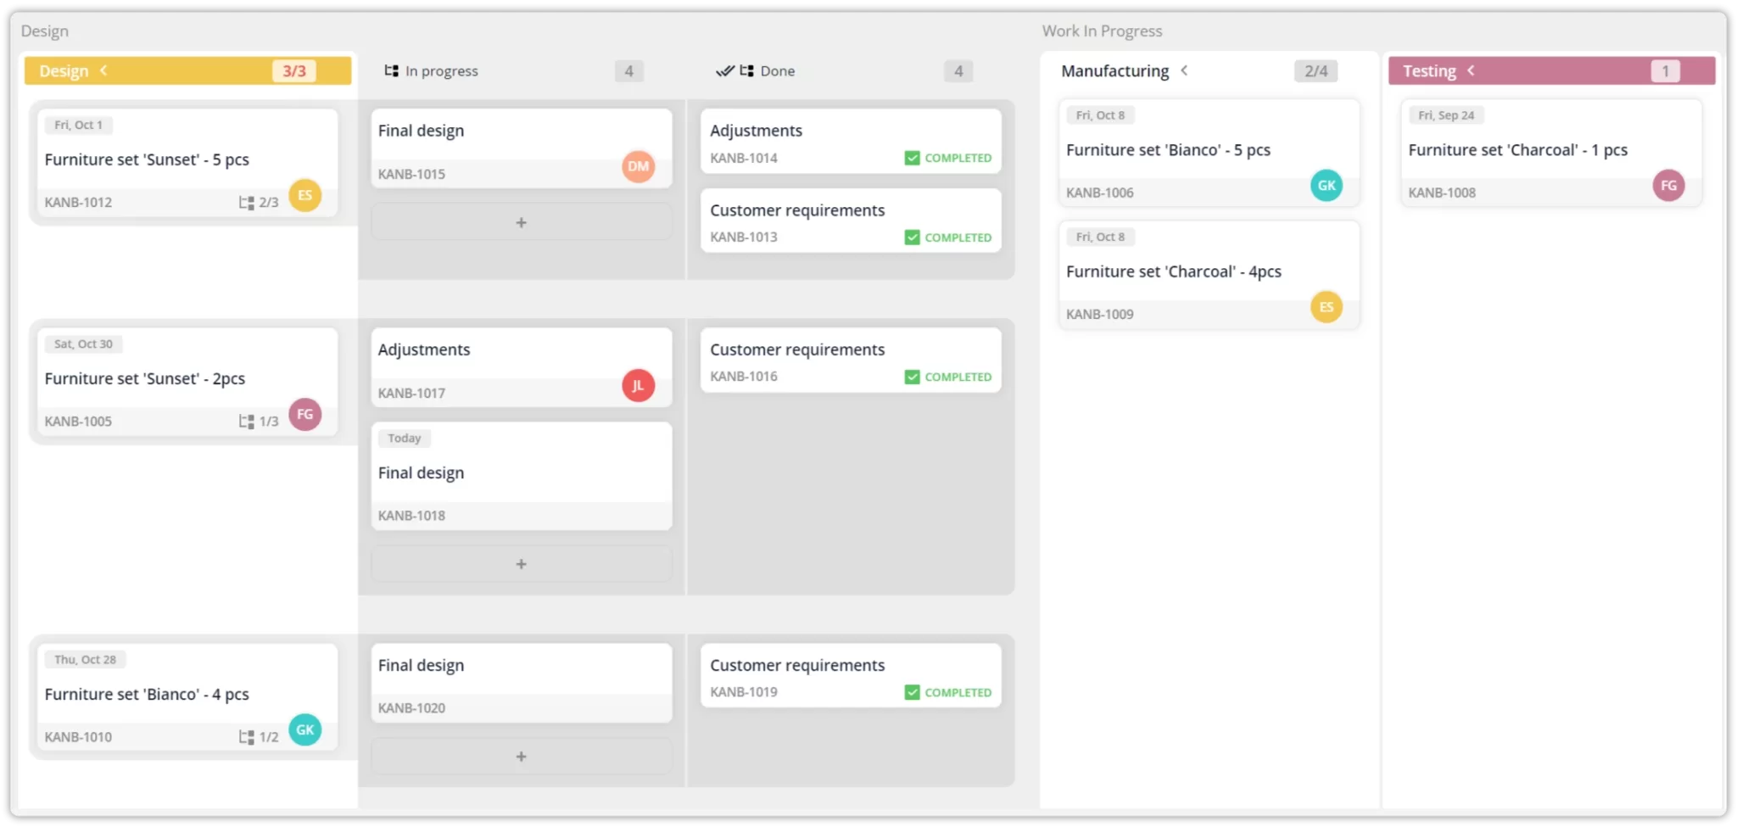Open JL avatar on KANB-1017 card
Viewport: 1737px width, 827px height.
coord(638,385)
